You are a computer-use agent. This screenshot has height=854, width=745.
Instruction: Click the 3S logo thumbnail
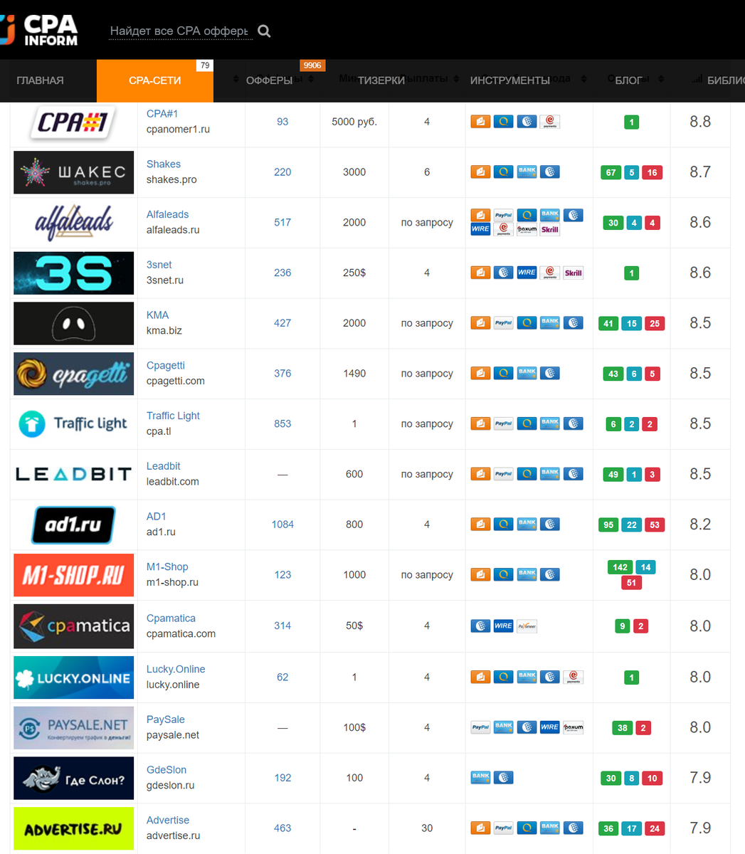point(73,273)
